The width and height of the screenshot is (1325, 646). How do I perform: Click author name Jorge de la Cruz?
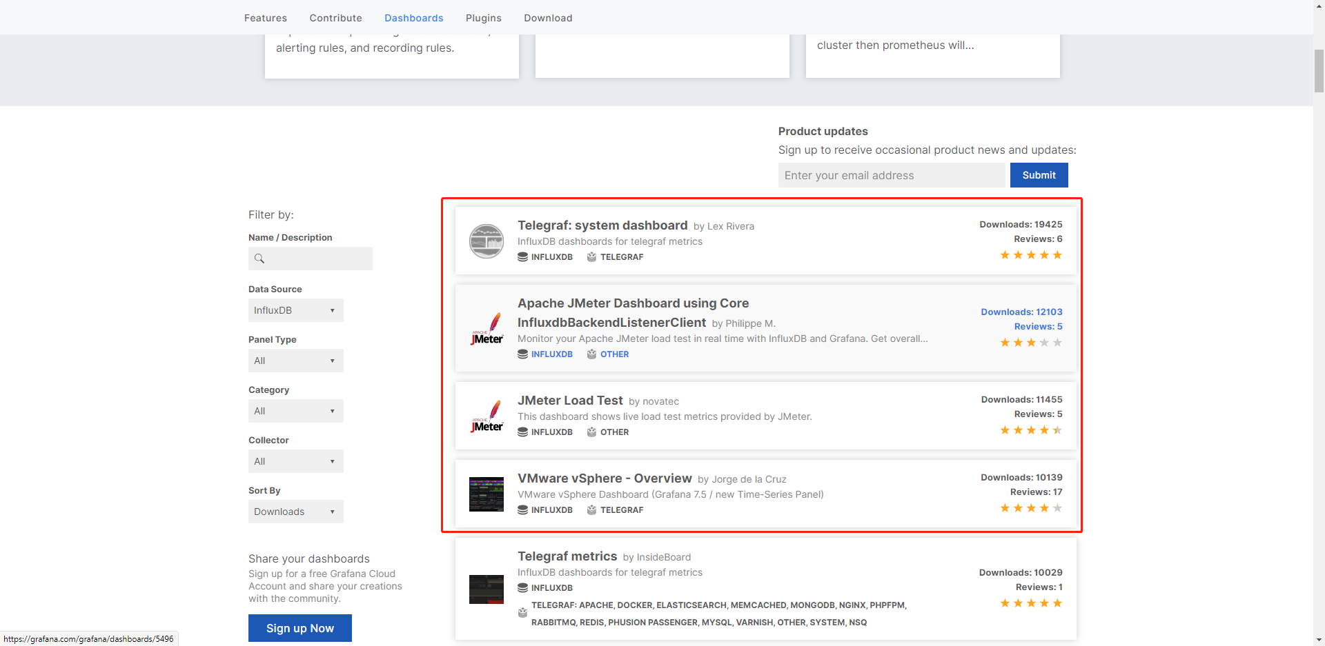[749, 480]
